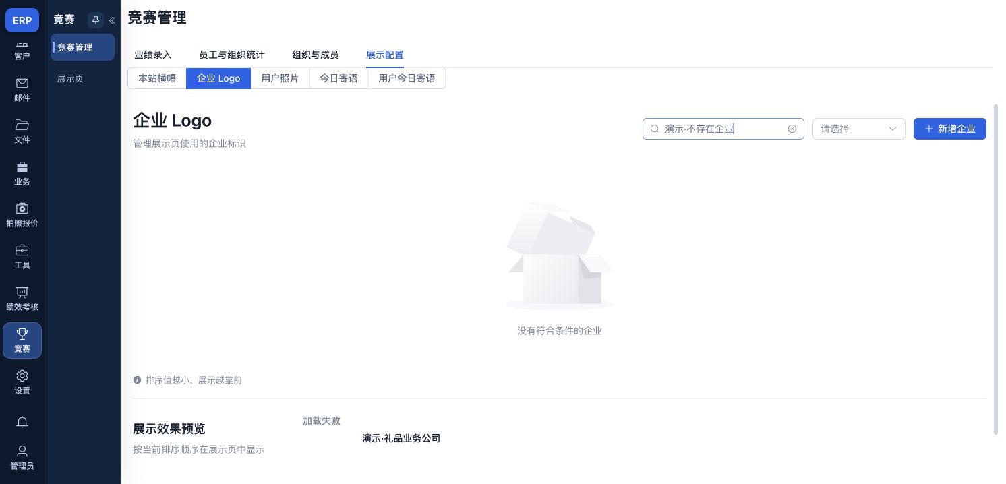
Task: Open the 绩效考核 module
Action: pos(22,299)
